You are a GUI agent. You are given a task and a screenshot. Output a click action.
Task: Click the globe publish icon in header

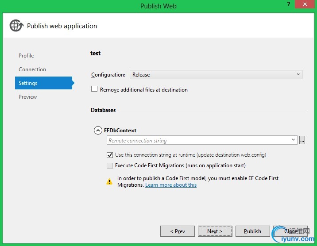(x=16, y=26)
